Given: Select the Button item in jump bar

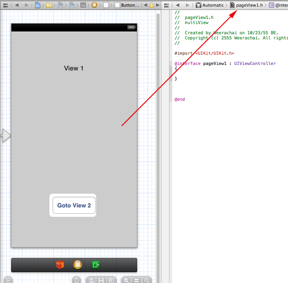Looking at the screenshot, I should pos(128,5).
